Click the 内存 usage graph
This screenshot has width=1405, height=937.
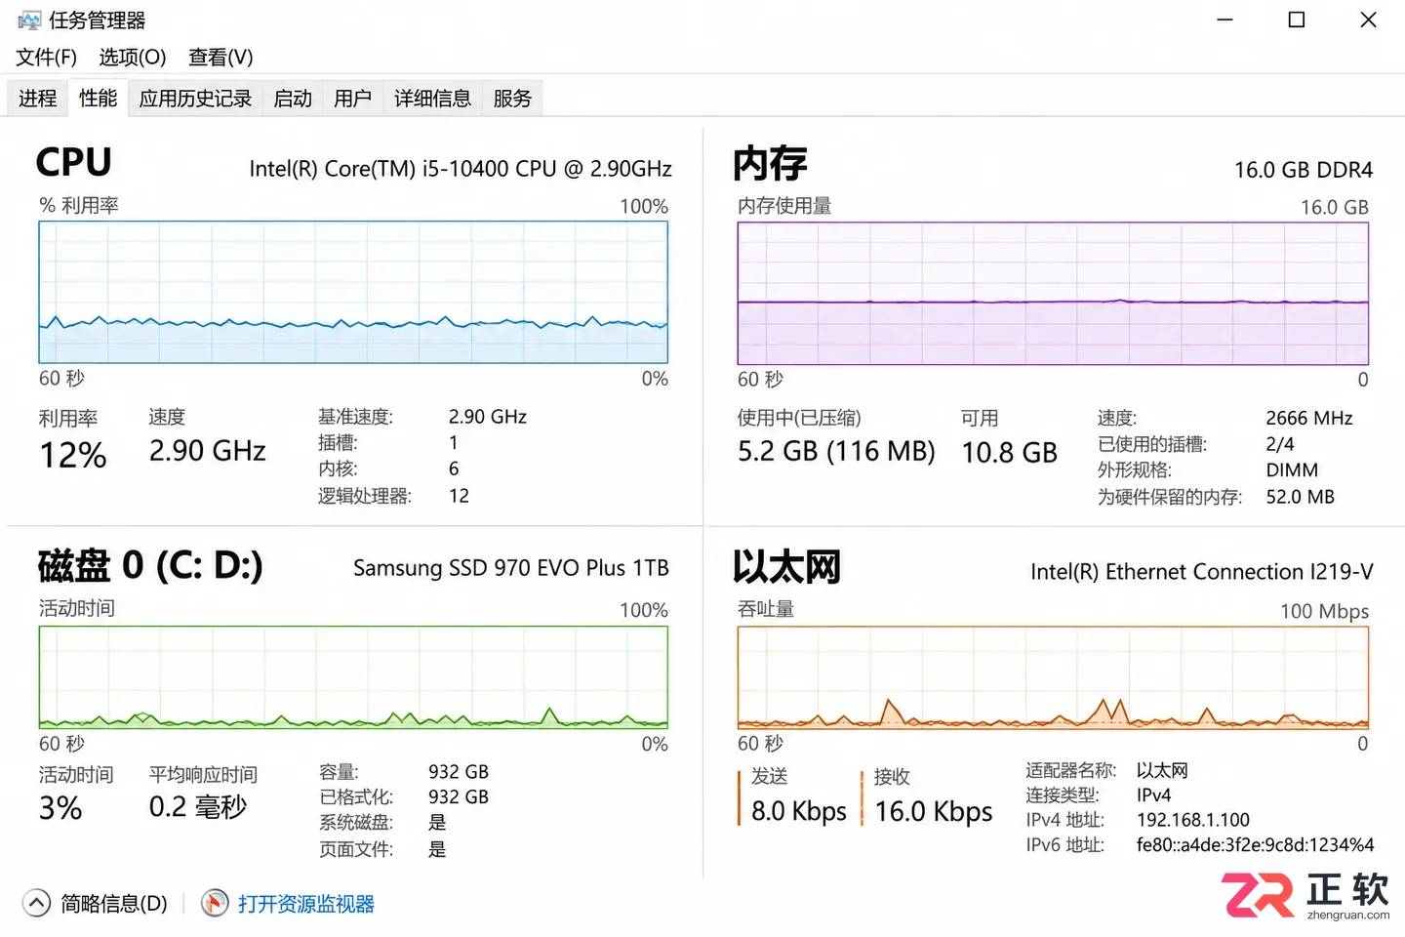[1053, 294]
